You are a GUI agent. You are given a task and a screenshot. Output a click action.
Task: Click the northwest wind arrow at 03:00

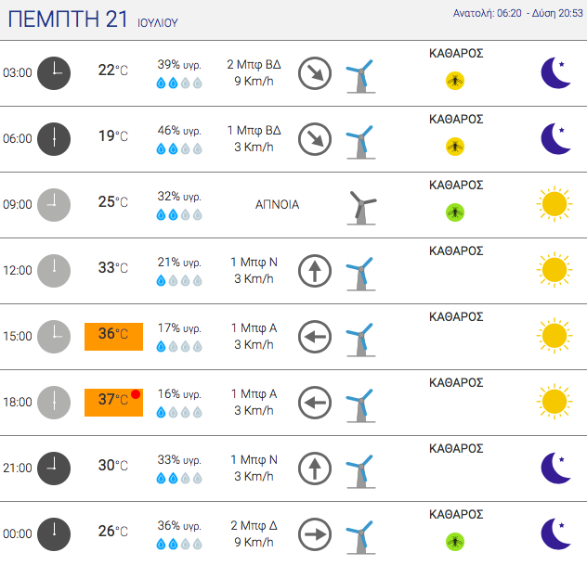(315, 73)
